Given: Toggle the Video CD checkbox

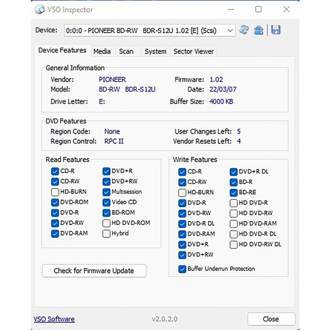Looking at the screenshot, I should (106, 203).
